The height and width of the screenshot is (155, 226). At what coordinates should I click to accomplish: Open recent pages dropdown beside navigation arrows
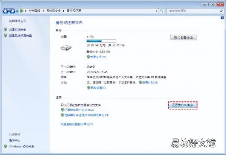point(17,11)
